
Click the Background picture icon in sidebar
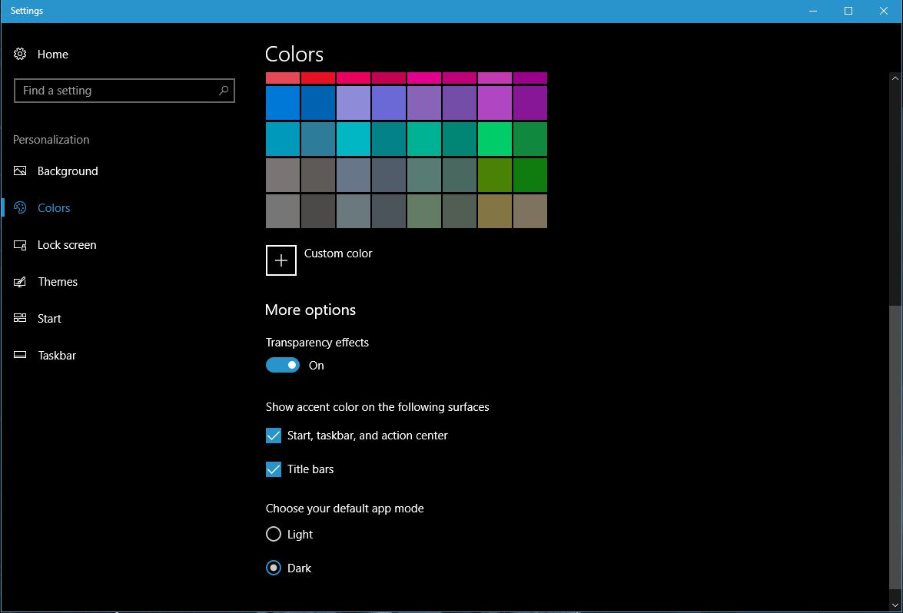[21, 171]
